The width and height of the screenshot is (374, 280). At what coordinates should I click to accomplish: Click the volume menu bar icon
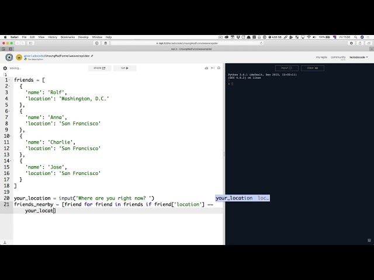tap(314, 37)
